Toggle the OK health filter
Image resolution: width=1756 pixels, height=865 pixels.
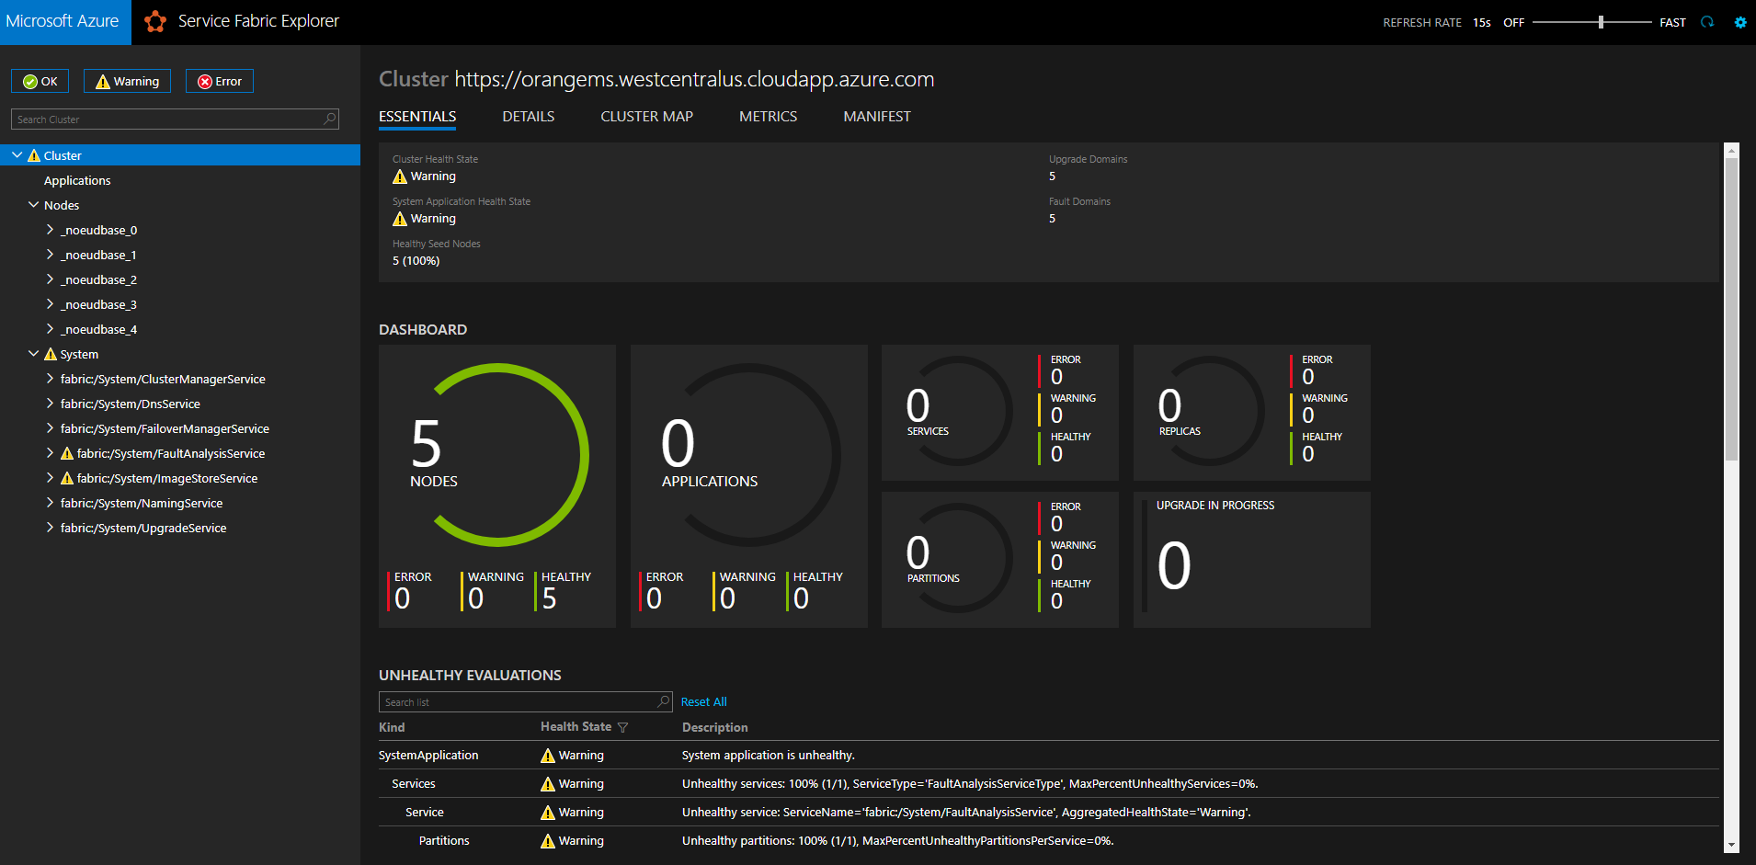tap(40, 81)
